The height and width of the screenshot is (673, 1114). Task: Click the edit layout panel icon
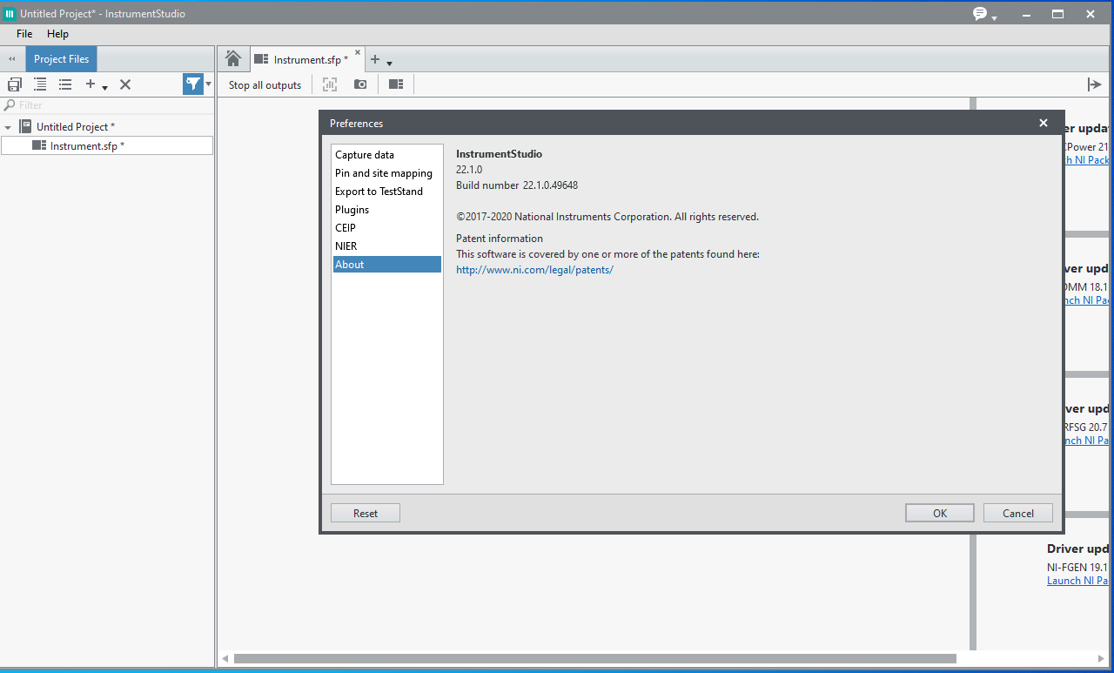(396, 84)
